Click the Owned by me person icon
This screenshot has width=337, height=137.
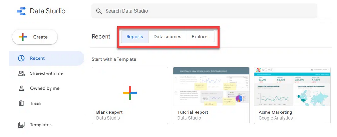pyautogui.click(x=21, y=88)
